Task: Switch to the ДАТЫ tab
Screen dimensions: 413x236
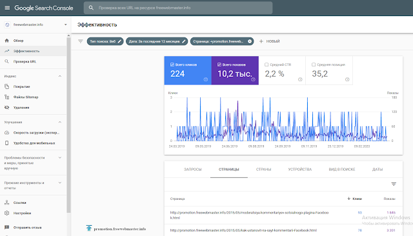Action: [x=378, y=170]
